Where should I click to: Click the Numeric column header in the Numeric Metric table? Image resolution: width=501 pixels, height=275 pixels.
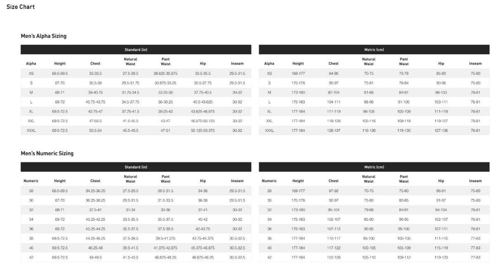pos(269,181)
